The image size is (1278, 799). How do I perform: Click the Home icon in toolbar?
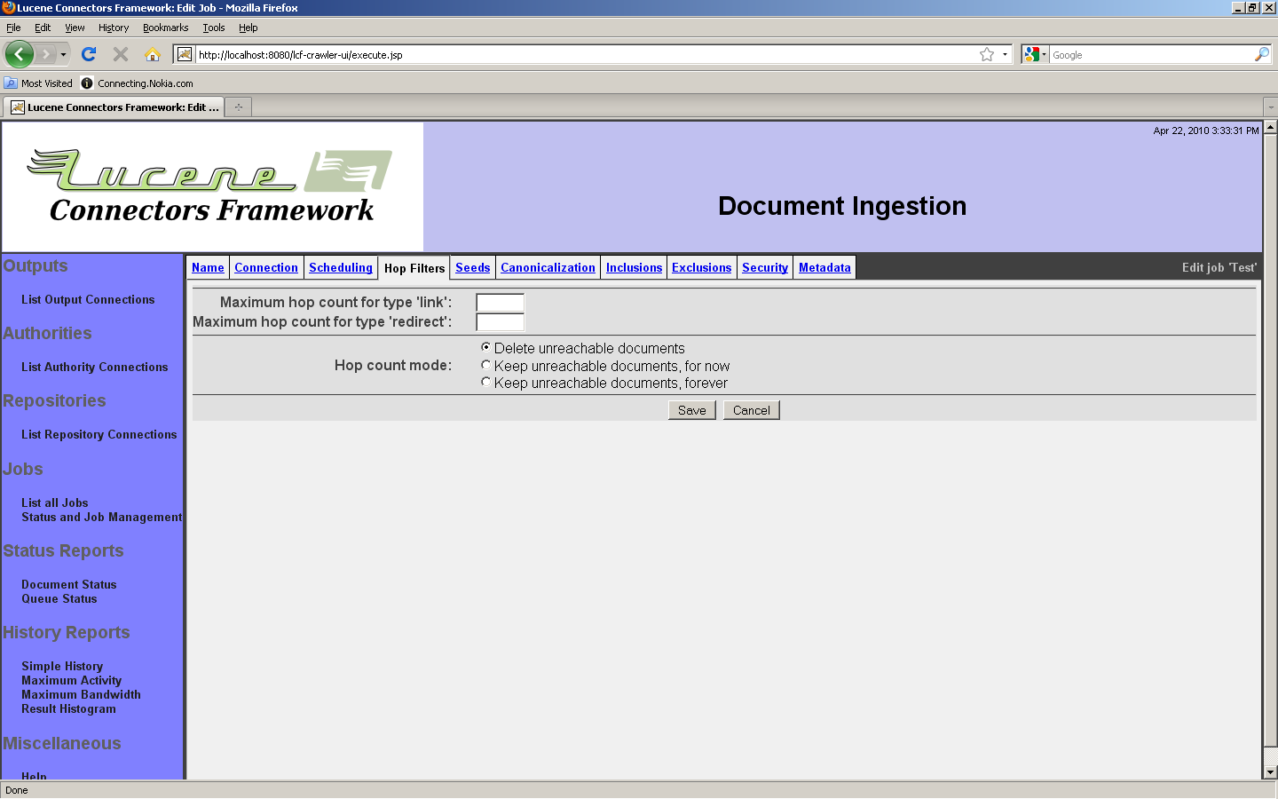(153, 54)
